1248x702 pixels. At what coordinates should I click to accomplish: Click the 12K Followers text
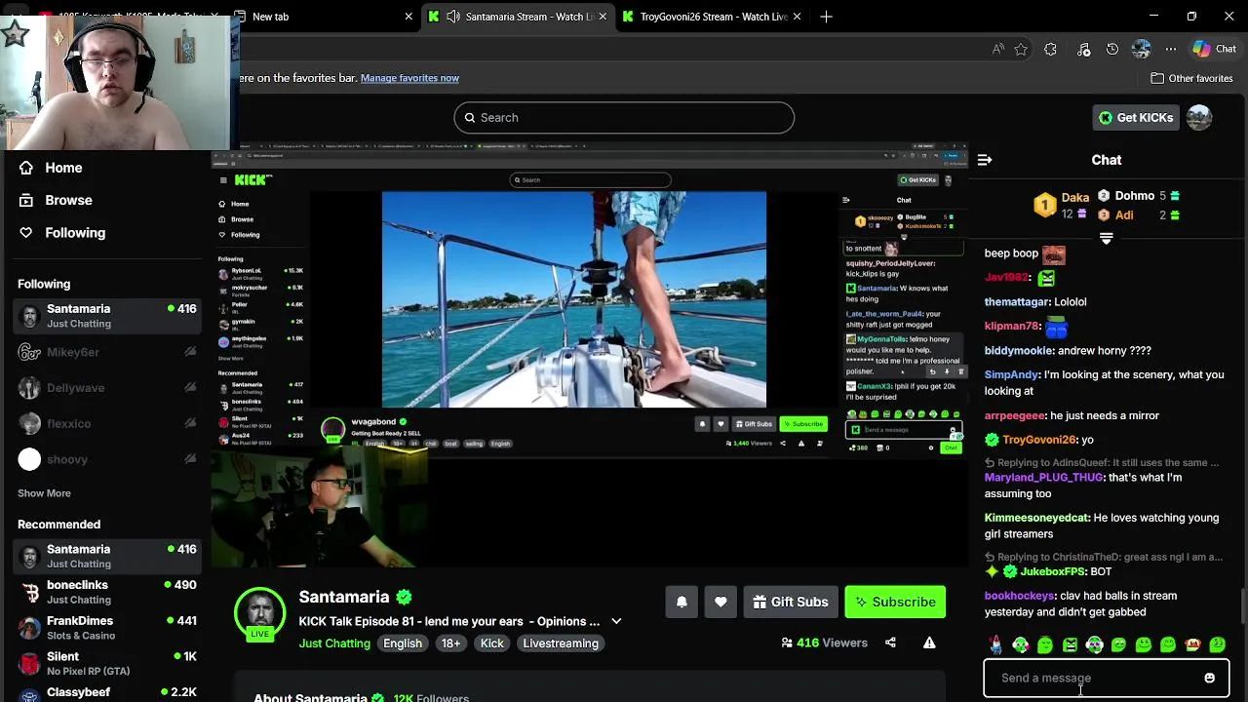coord(431,698)
